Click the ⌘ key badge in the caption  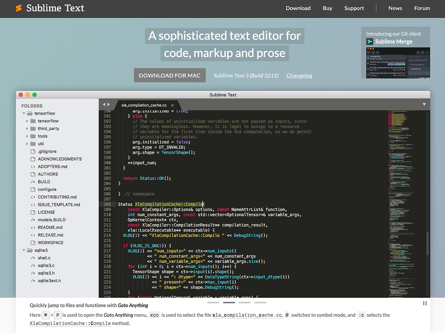coord(46,315)
